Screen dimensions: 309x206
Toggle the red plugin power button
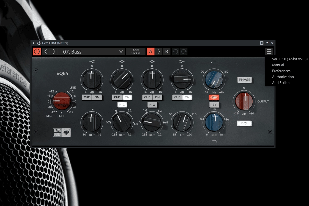[x=37, y=51]
